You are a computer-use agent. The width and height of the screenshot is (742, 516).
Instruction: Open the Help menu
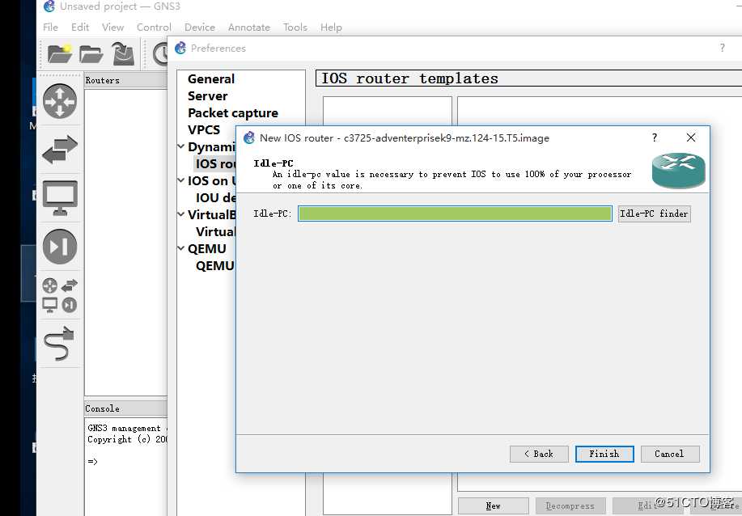331,27
